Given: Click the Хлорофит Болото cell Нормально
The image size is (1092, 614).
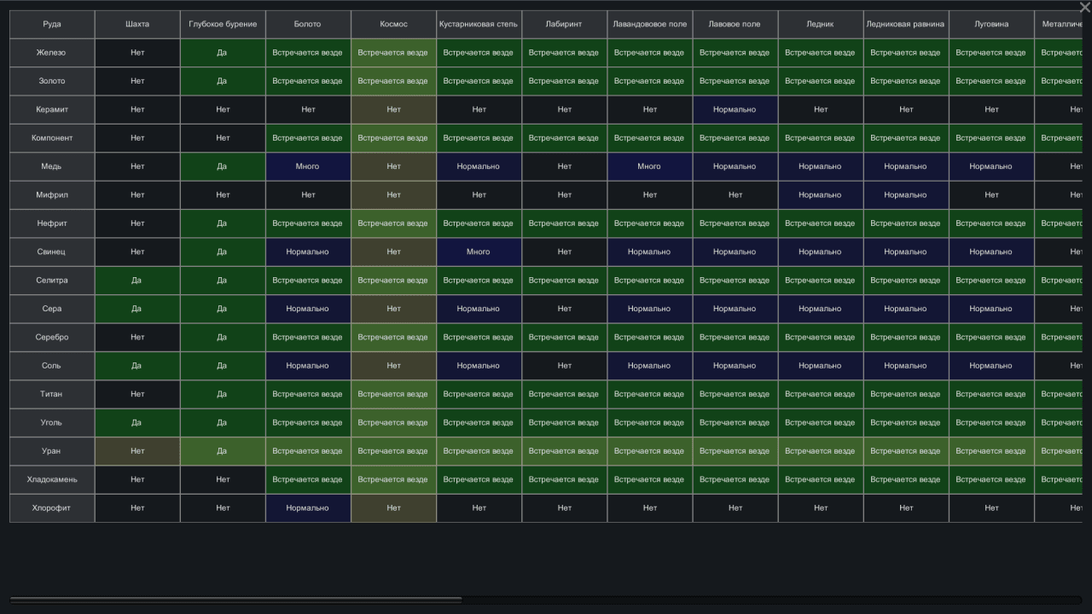Looking at the screenshot, I should pyautogui.click(x=308, y=507).
